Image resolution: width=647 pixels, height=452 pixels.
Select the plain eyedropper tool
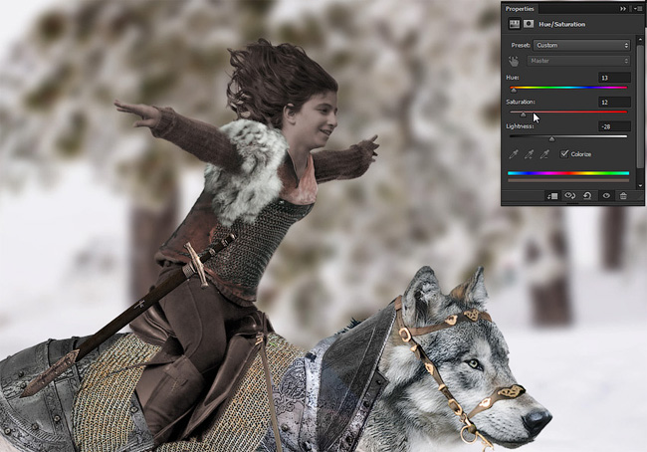[514, 154]
